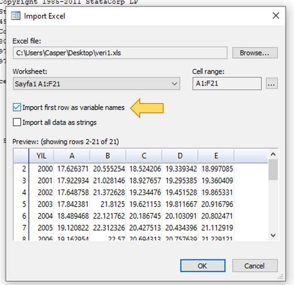This screenshot has width=294, height=285.
Task: Close the Import Excel dialog
Action: pyautogui.click(x=276, y=16)
